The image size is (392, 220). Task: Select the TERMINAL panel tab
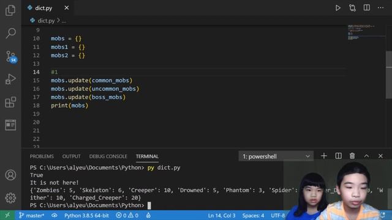coord(147,156)
